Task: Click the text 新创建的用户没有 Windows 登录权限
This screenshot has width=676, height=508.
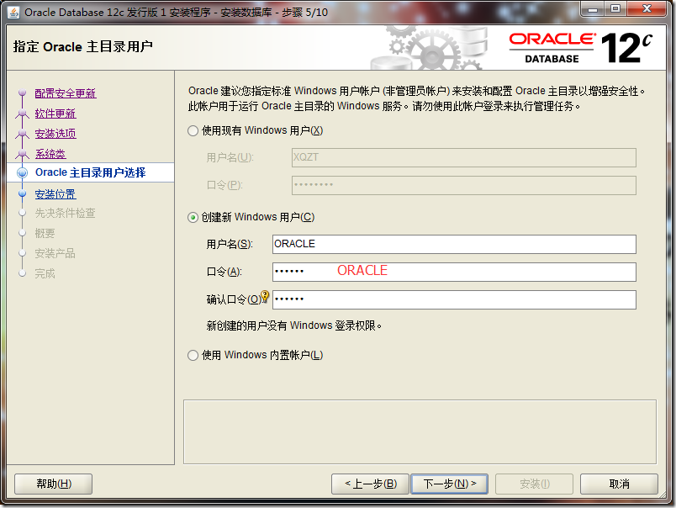Action: click(x=294, y=325)
